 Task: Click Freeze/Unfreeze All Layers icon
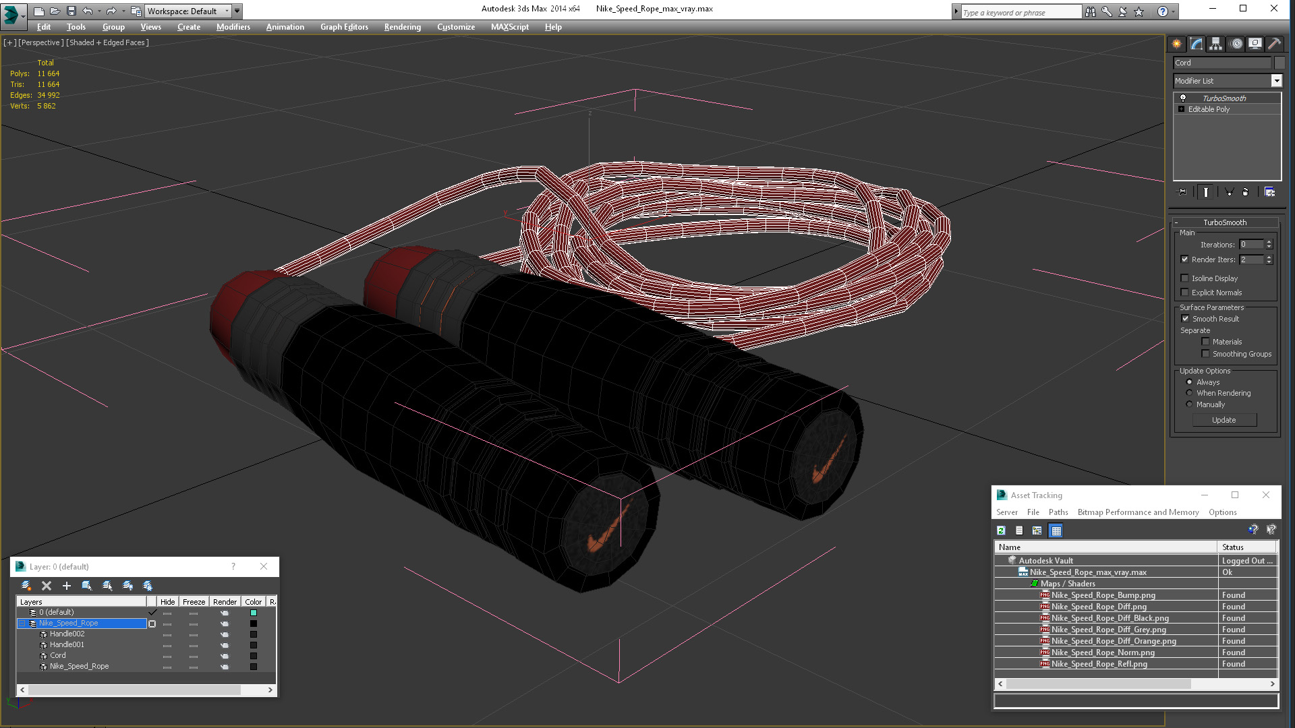click(x=148, y=586)
